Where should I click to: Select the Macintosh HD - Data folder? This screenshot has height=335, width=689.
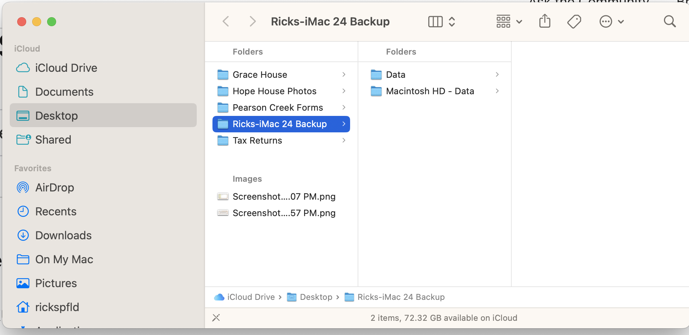point(430,91)
